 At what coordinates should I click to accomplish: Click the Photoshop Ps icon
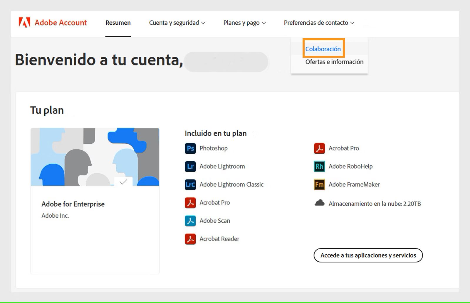(x=190, y=148)
